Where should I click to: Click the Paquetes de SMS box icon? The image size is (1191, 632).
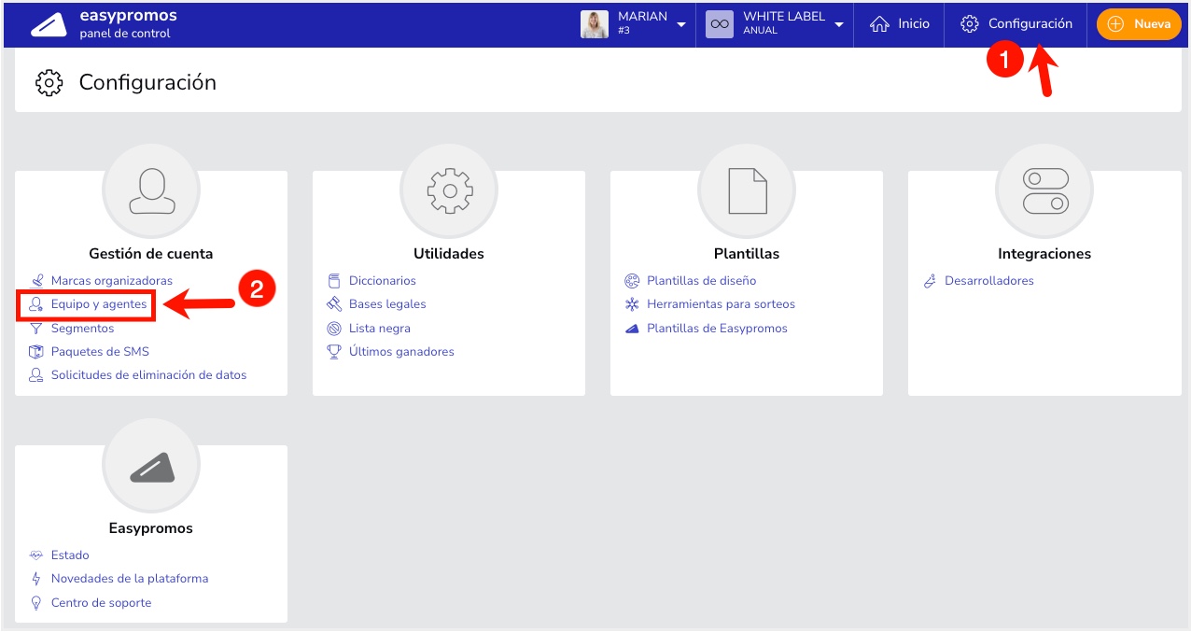click(36, 352)
